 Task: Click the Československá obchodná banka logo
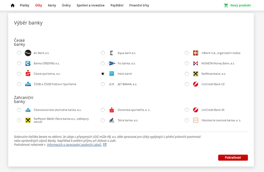(28, 110)
